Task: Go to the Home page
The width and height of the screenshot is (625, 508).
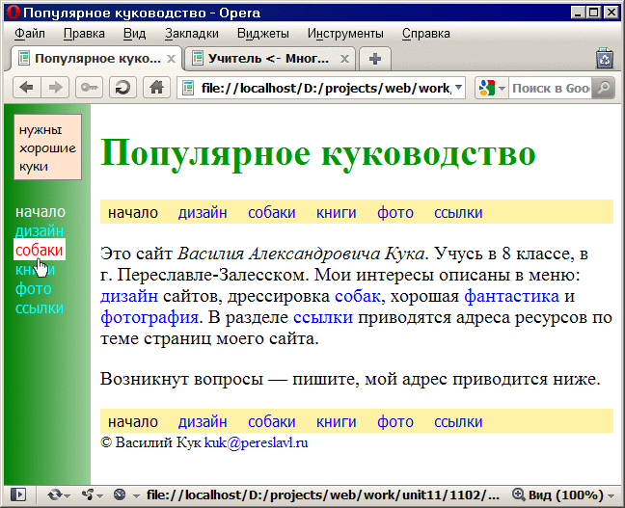Action: point(156,88)
